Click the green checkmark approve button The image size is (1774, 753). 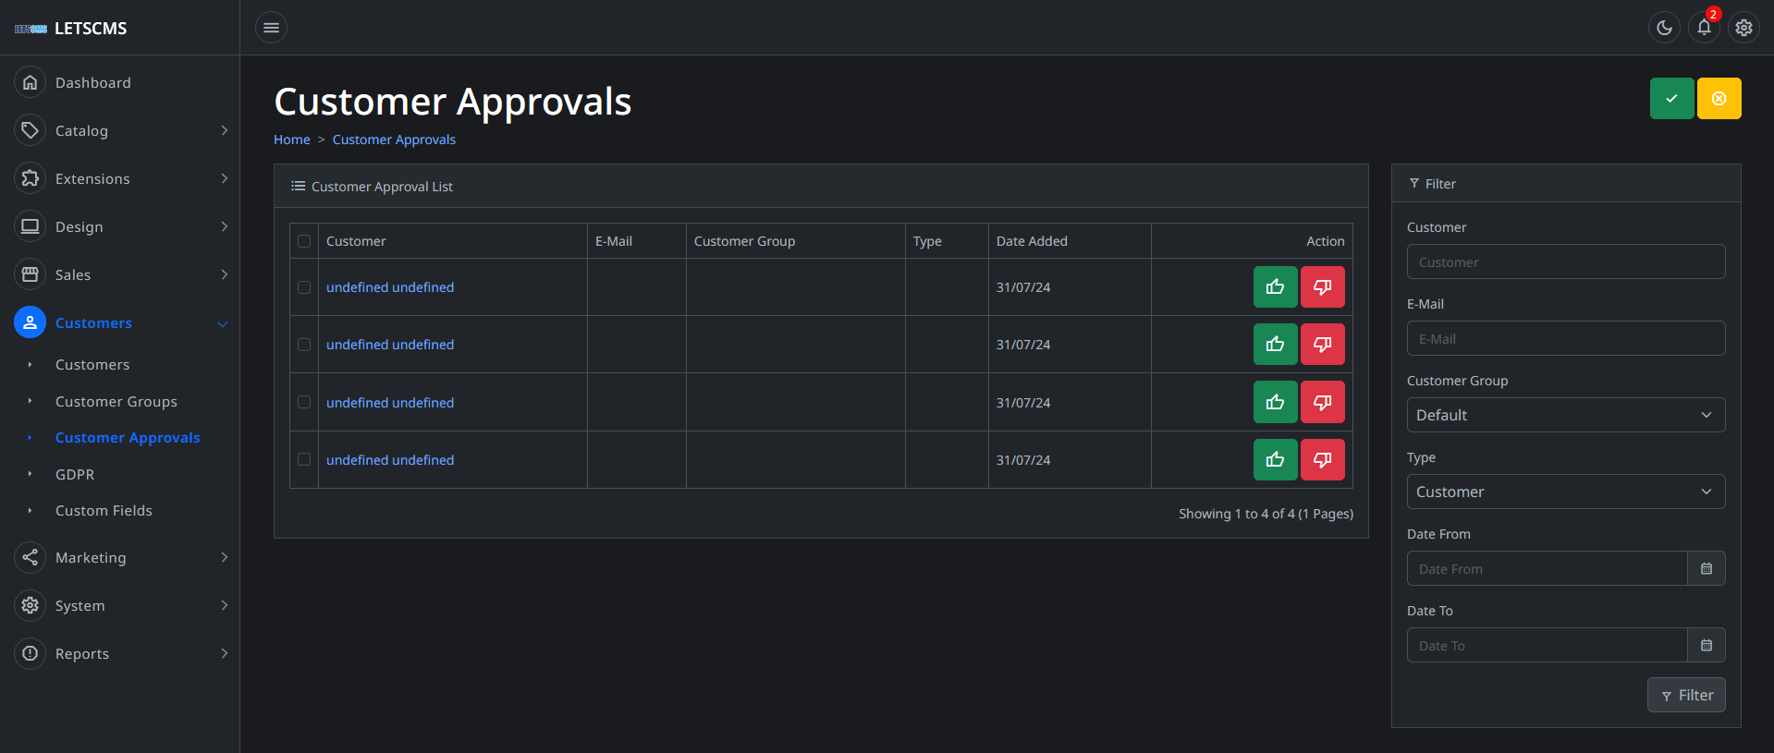1671,99
